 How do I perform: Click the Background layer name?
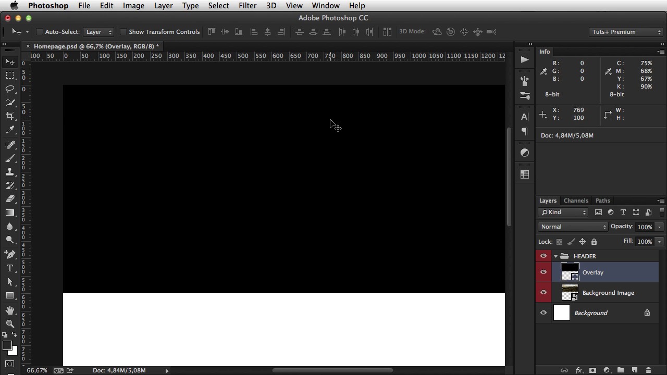591,313
